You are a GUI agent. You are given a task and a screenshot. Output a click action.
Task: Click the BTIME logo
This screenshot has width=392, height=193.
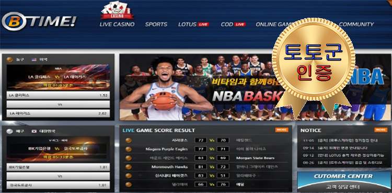click(39, 21)
